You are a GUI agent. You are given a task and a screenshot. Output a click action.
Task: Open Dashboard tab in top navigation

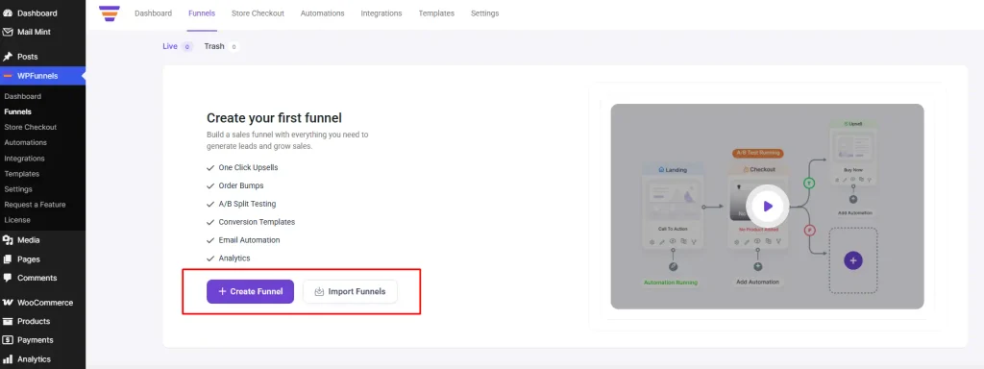pos(153,13)
